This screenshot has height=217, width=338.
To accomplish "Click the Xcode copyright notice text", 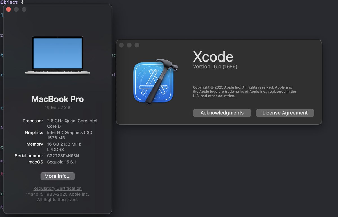I will click(244, 92).
